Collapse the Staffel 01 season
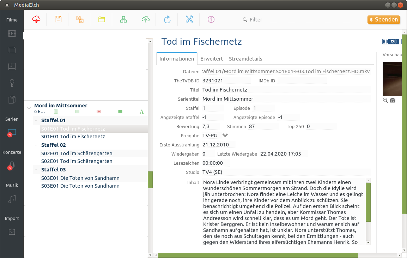This screenshot has width=407, height=258. (36, 120)
